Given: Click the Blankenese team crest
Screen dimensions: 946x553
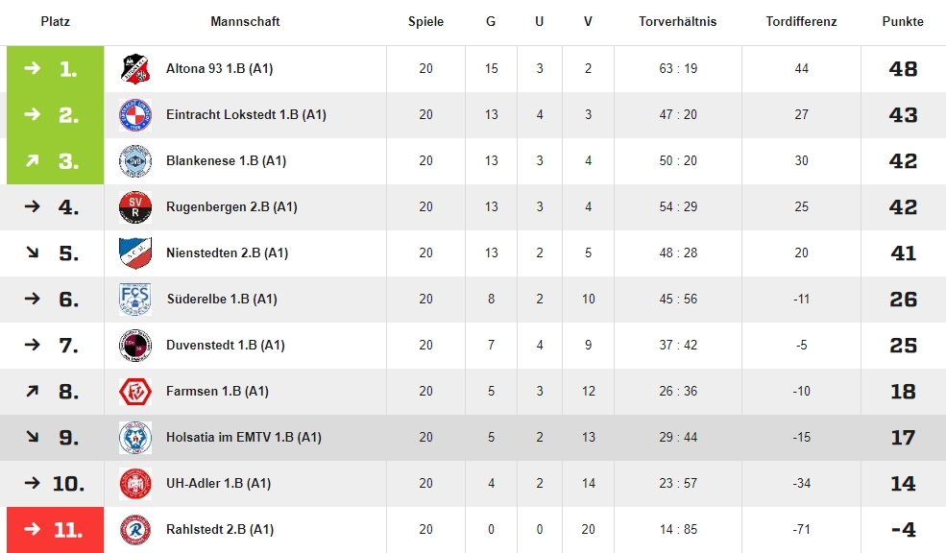Looking at the screenshot, I should [134, 161].
